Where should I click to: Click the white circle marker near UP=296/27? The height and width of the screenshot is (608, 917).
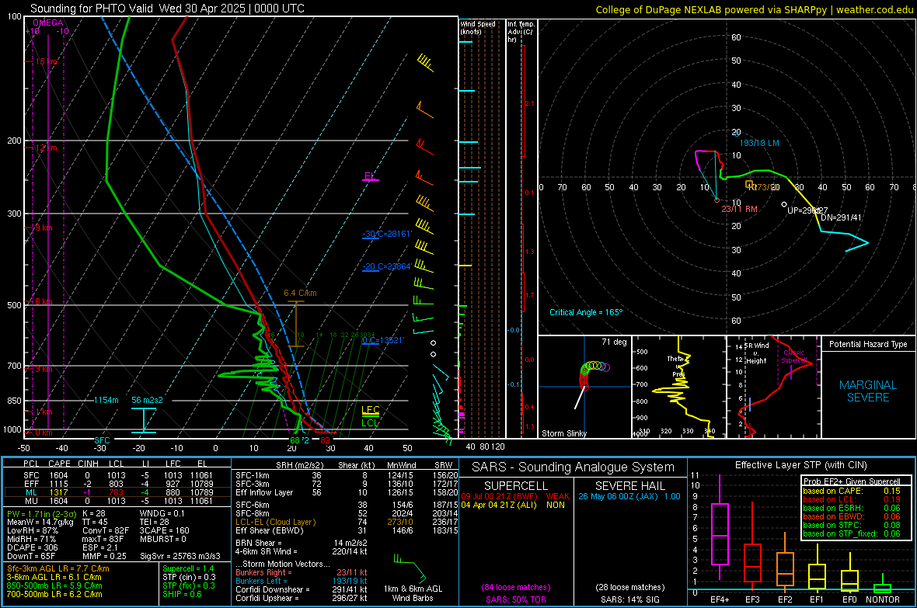tap(784, 205)
